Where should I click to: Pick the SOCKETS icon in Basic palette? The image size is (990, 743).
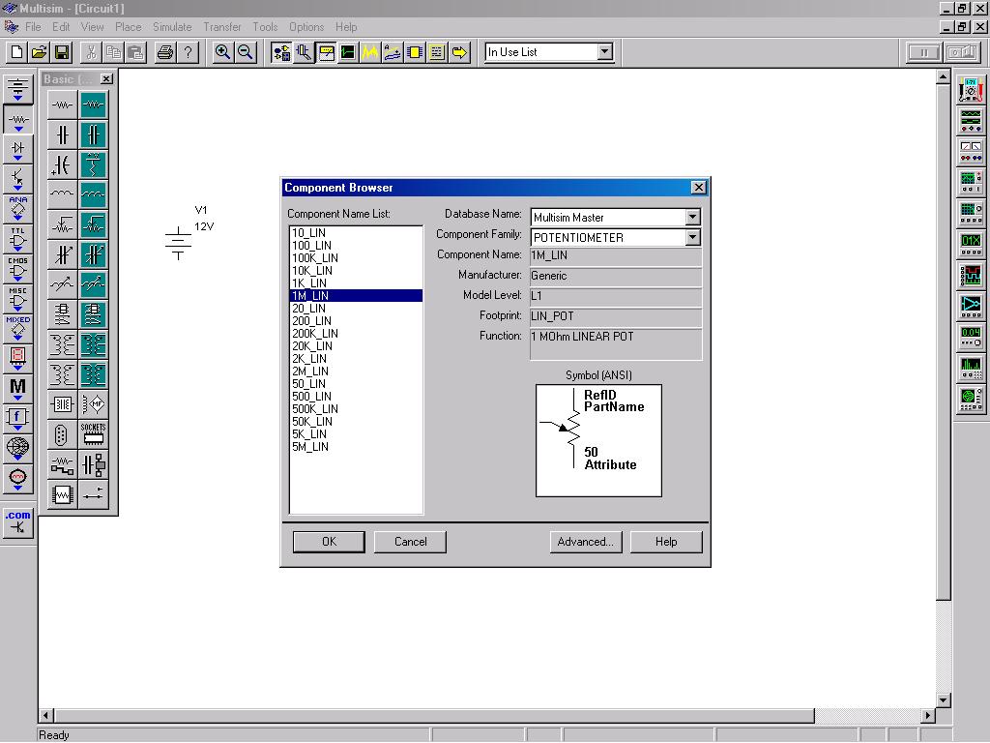tap(94, 434)
